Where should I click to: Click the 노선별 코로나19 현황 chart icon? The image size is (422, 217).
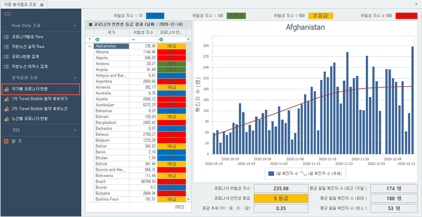(x=7, y=119)
